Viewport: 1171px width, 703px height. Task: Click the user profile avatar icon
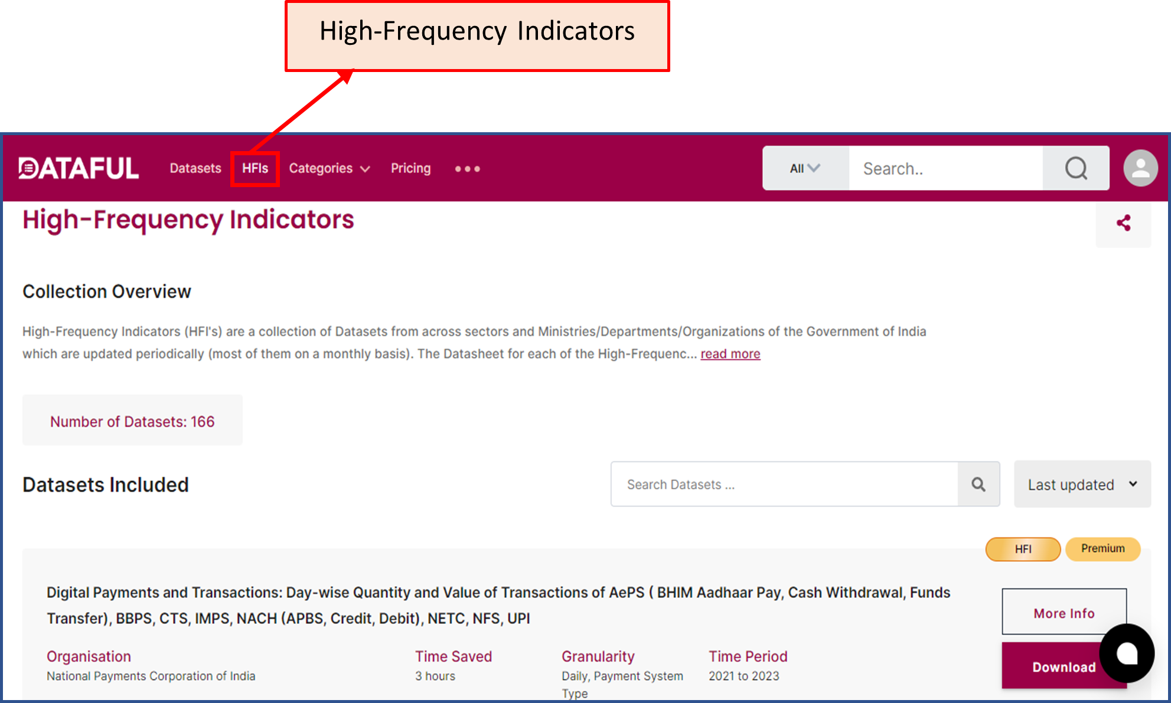point(1140,168)
